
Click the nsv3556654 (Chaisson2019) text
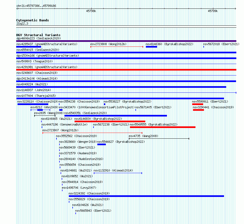click(80, 165)
